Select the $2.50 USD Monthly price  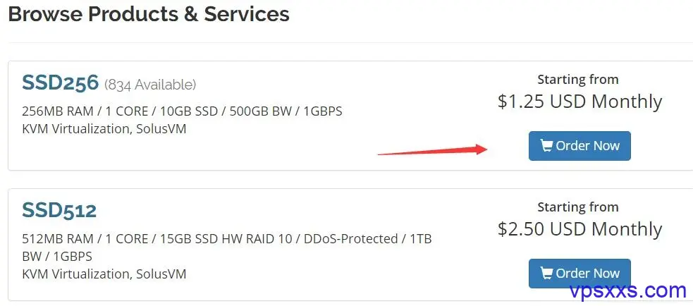pyautogui.click(x=579, y=229)
